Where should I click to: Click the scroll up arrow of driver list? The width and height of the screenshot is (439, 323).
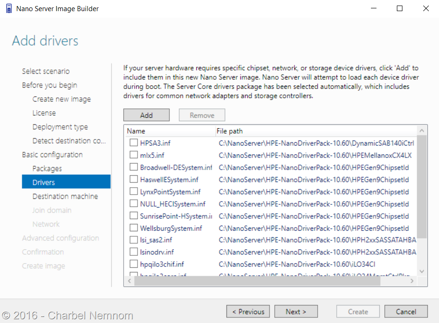(x=422, y=131)
